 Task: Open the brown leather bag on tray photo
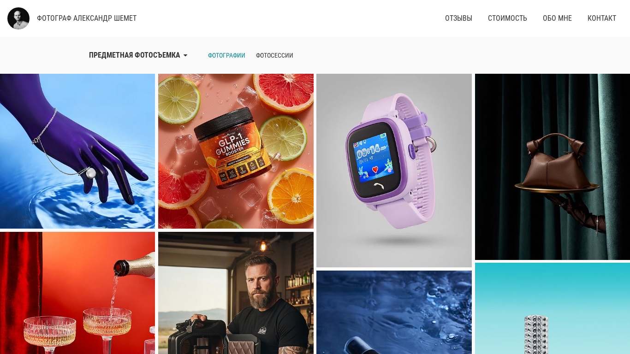[553, 167]
